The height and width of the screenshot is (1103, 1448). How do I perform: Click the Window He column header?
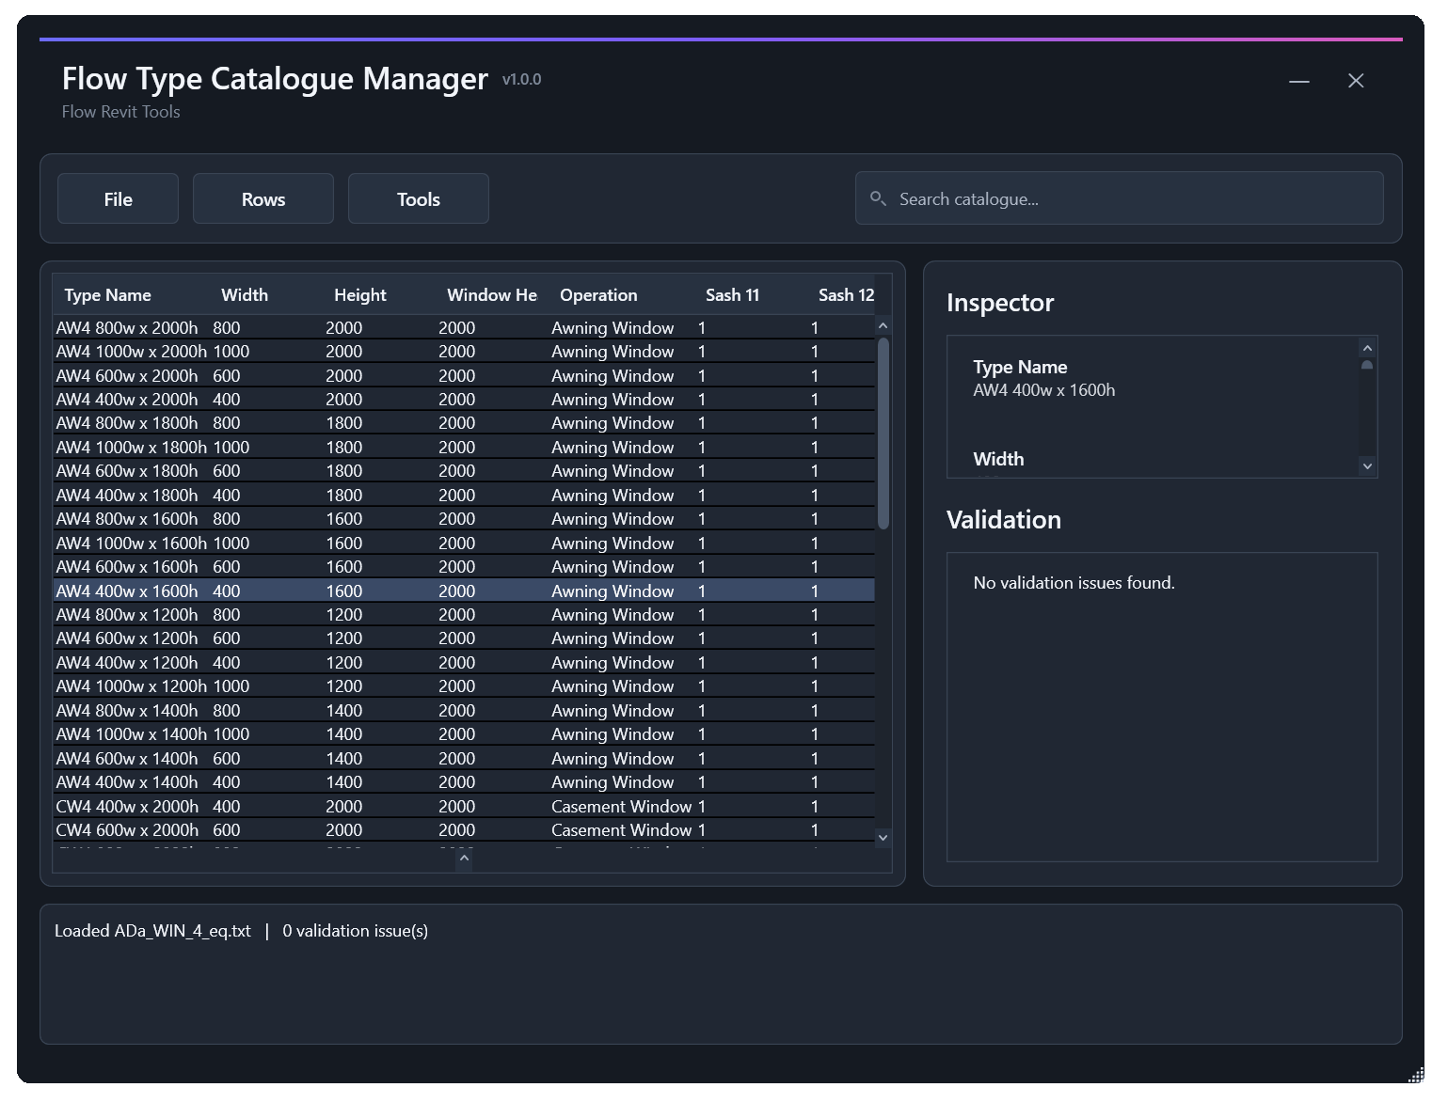494,295
